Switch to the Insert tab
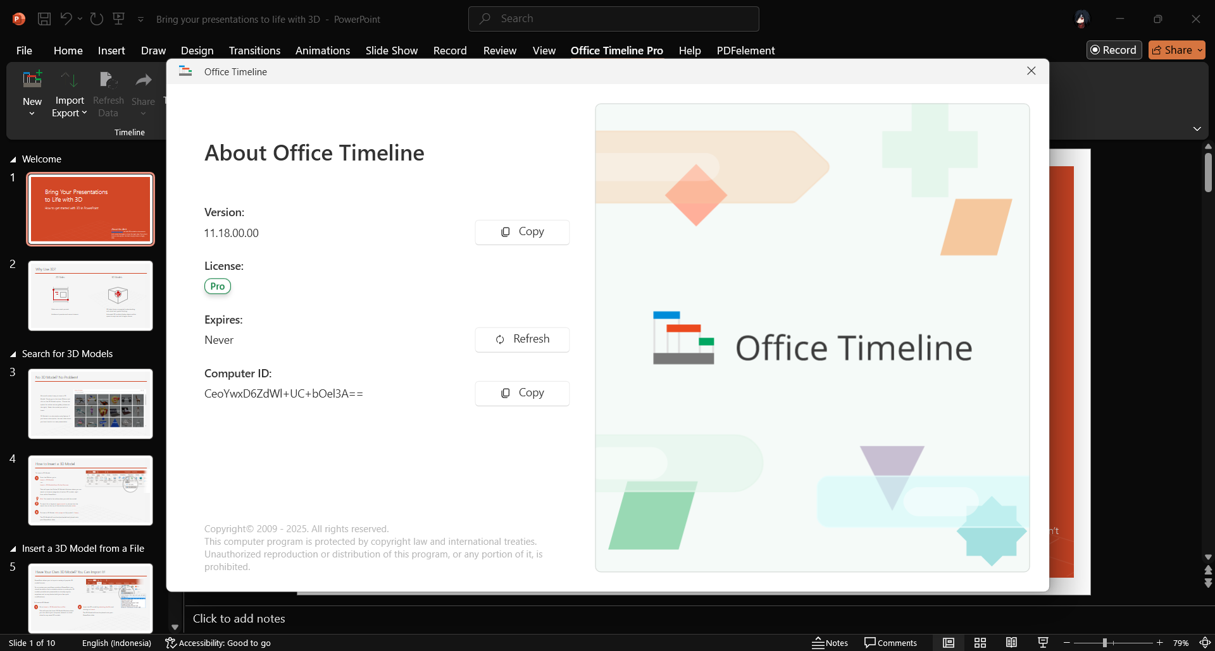Viewport: 1215px width, 651px height. pos(111,51)
